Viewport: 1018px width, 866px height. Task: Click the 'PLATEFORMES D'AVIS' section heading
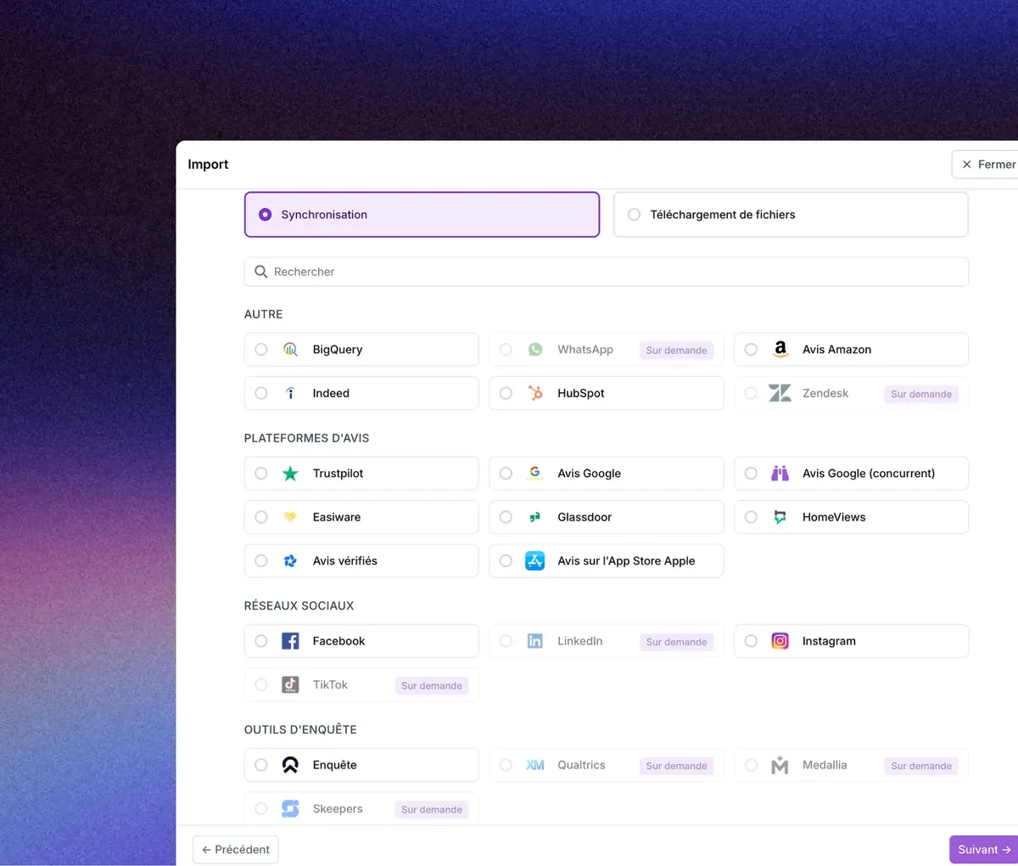pos(306,438)
